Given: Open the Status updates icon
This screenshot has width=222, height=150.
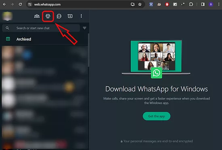Looking at the screenshot, I should point(48,16).
